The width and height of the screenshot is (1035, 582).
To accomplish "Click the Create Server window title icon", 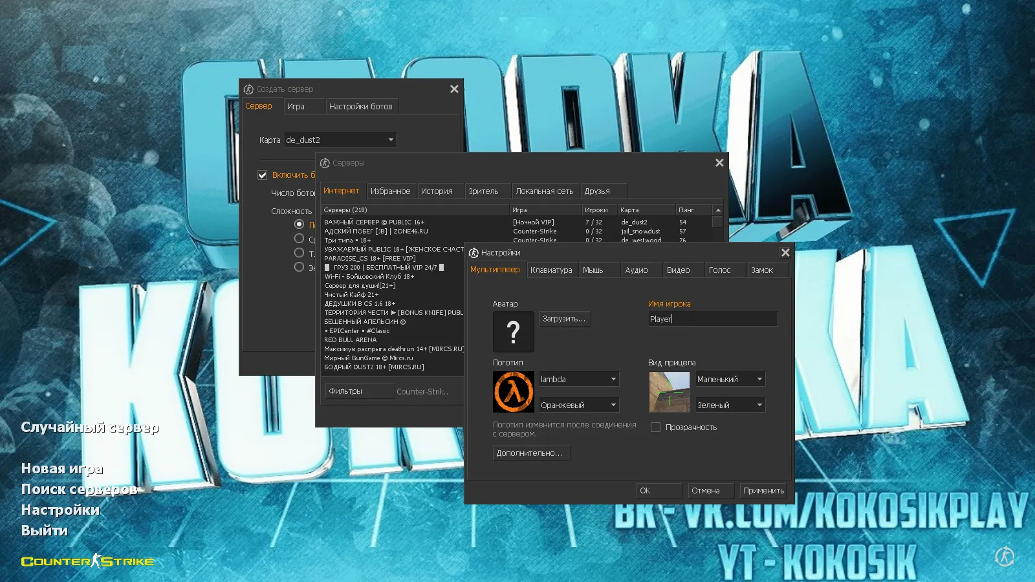I will [248, 89].
